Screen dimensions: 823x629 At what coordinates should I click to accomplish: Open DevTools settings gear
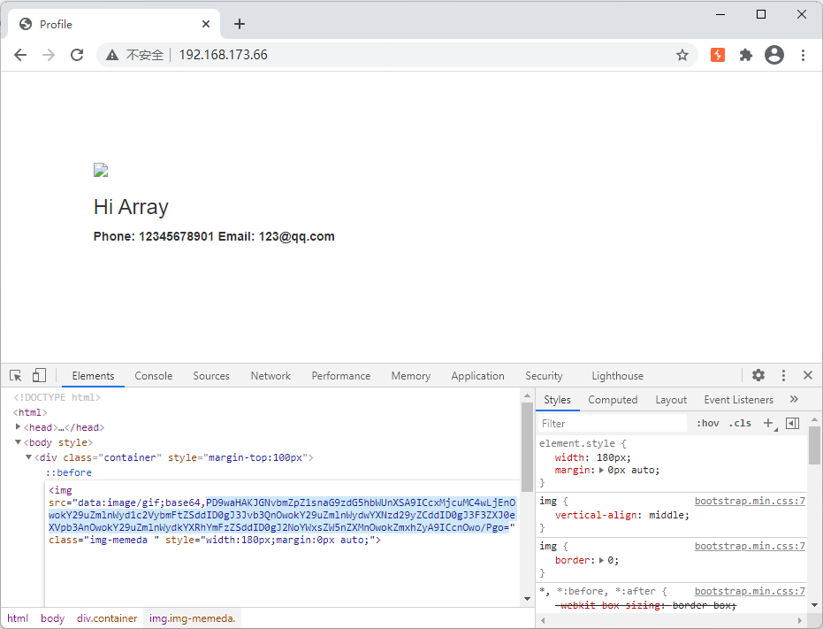(758, 376)
